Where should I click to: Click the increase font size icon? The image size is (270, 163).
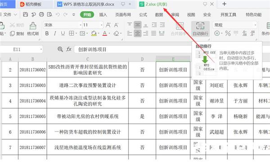108,25
